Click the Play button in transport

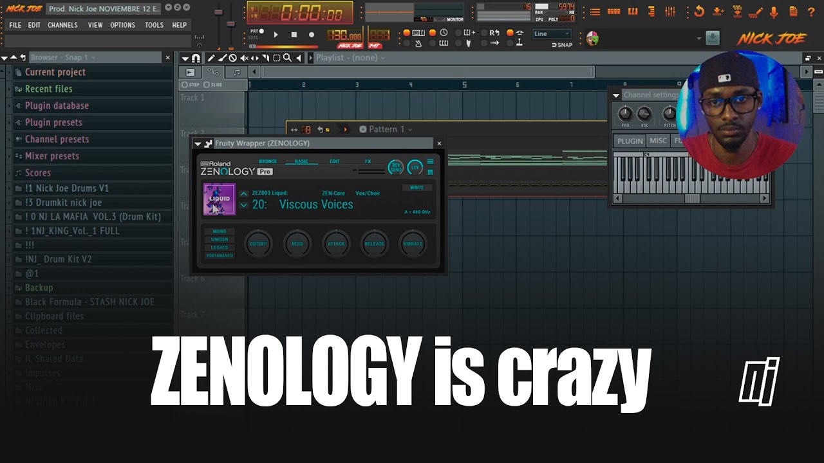[x=276, y=35]
